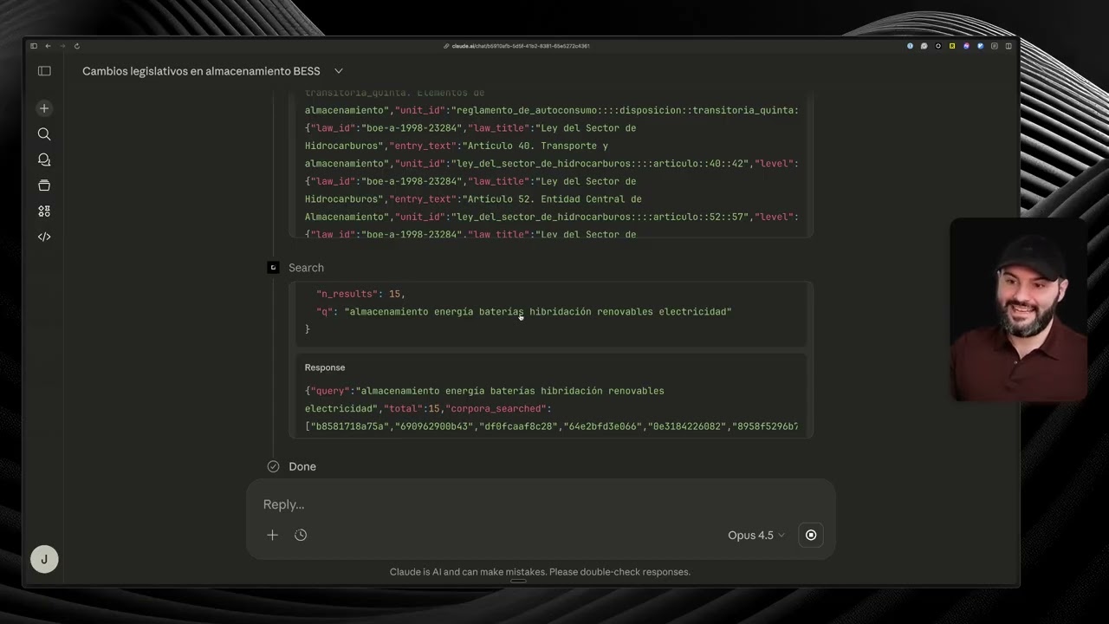Click the disclaimer 'Claude is AI and can make mistakes'

click(540, 572)
